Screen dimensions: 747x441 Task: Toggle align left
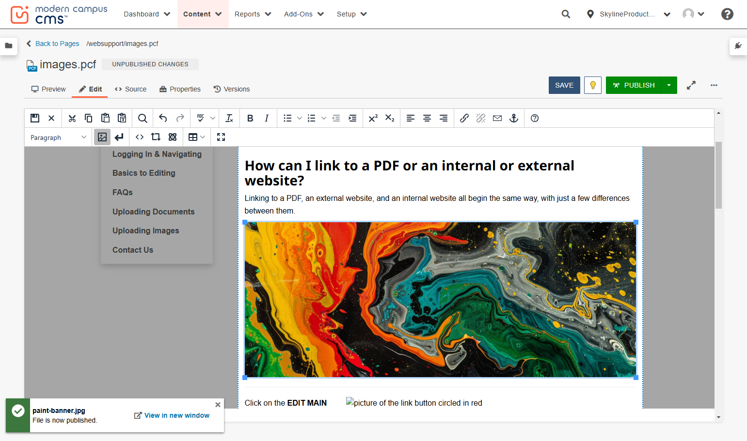click(411, 118)
